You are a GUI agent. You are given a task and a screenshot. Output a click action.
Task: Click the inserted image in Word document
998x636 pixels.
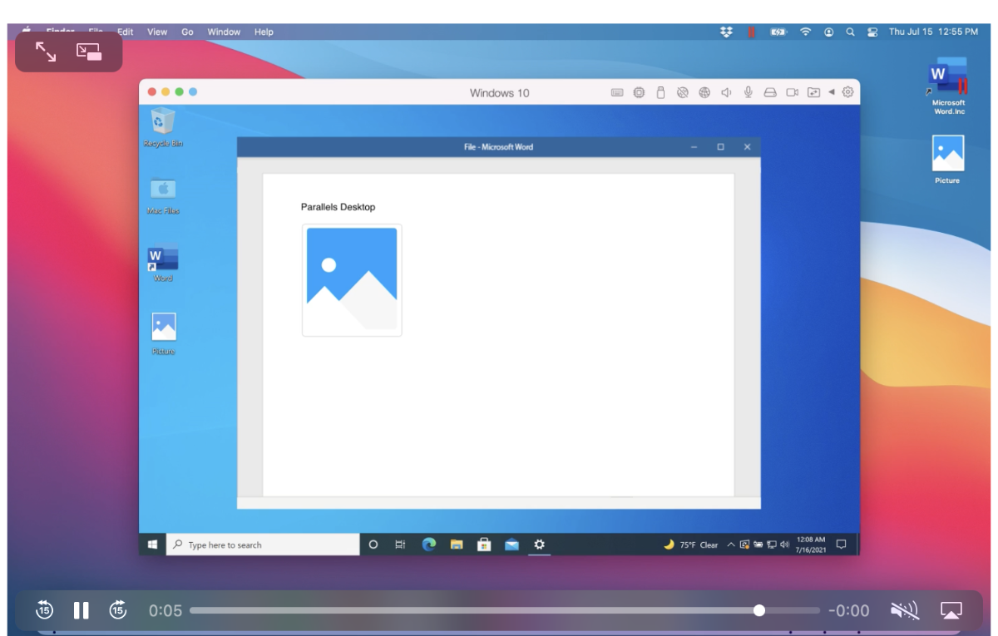(x=352, y=280)
